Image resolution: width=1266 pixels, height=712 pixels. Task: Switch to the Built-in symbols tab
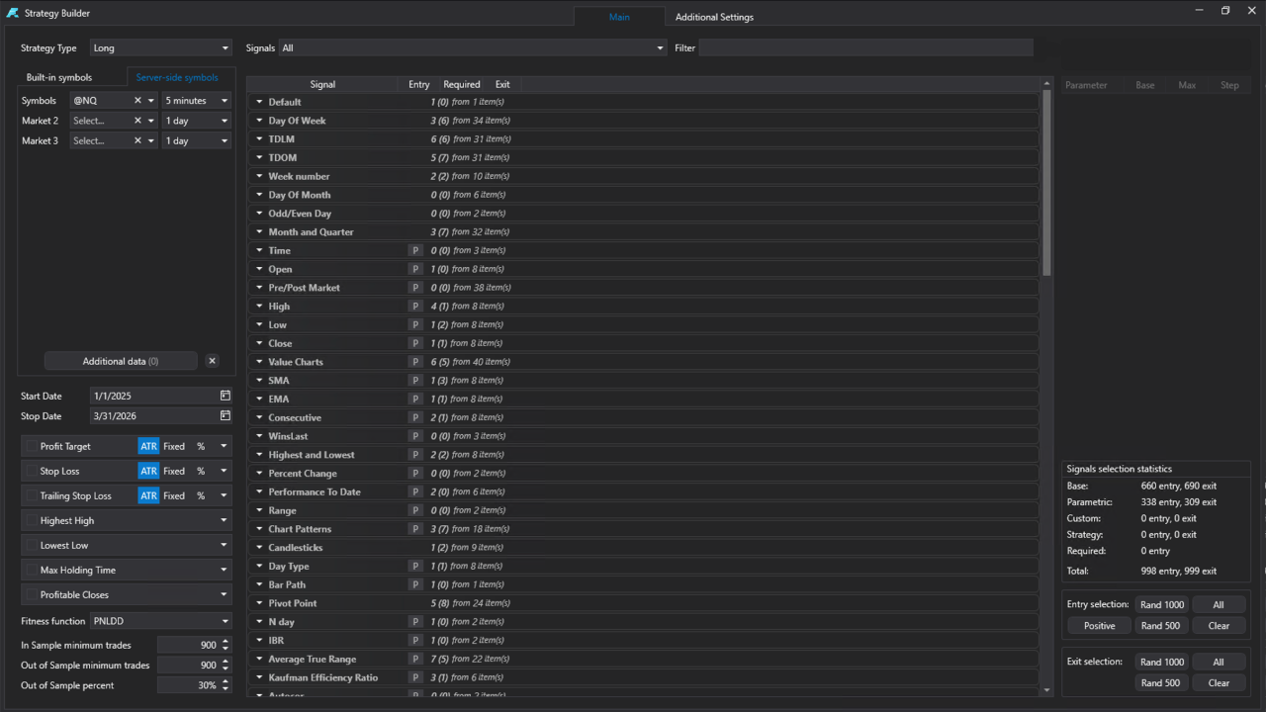pos(61,76)
